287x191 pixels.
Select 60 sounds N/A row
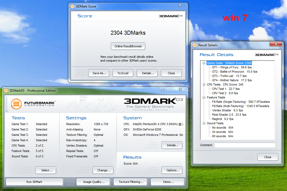pos(223,136)
